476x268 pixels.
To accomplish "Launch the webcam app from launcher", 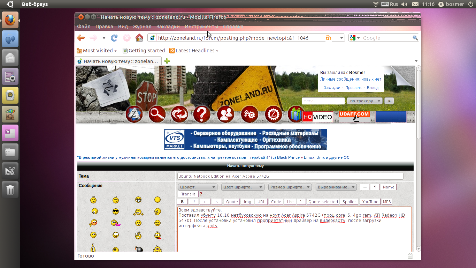I will (x=10, y=76).
